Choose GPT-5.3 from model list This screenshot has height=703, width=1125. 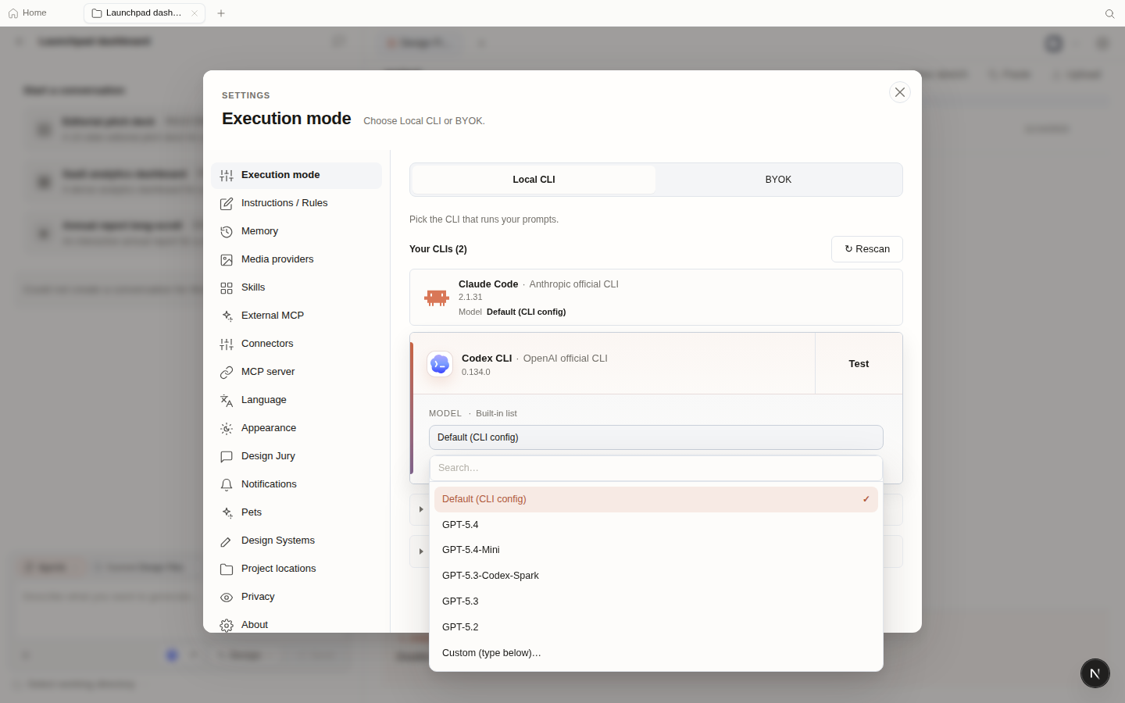pyautogui.click(x=656, y=601)
